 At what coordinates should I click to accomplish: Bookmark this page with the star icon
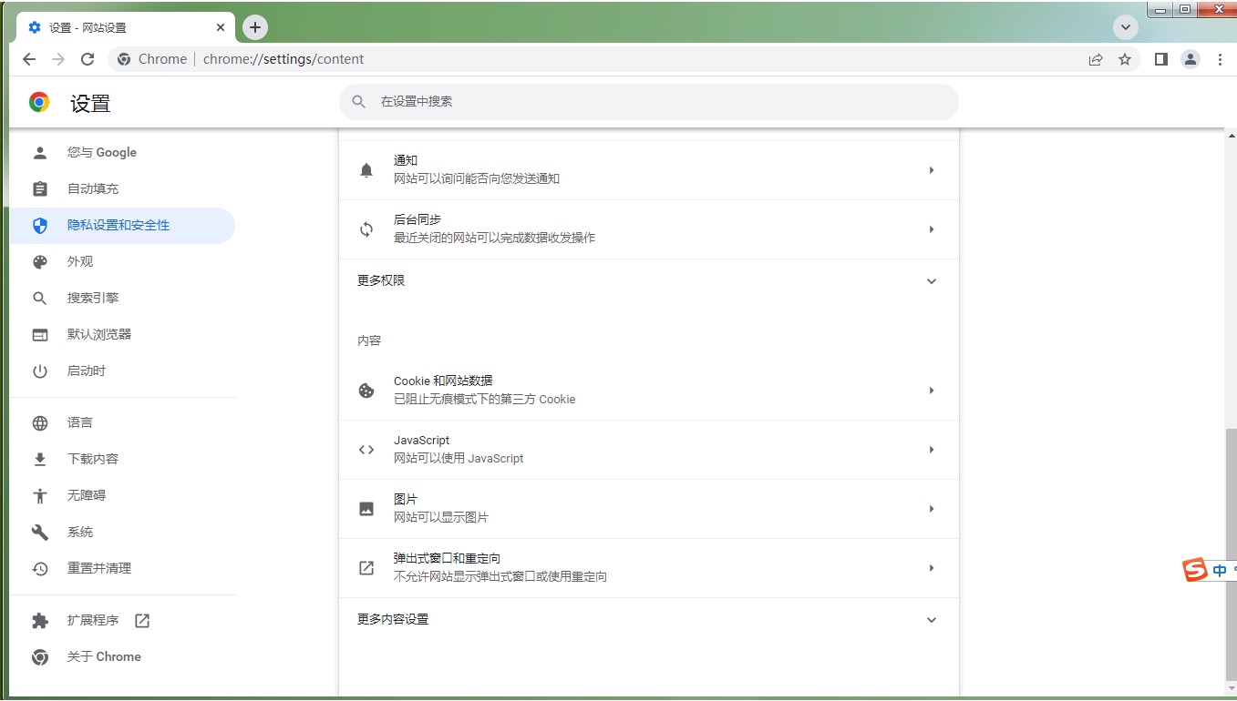1125,59
